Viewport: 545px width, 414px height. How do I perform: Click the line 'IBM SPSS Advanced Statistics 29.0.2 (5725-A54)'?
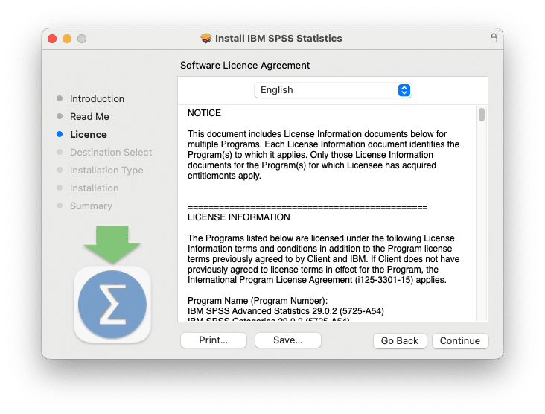[x=286, y=311]
